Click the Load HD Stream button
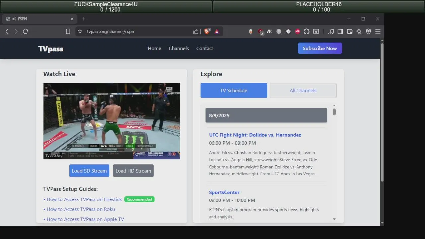This screenshot has width=425, height=239. (133, 171)
